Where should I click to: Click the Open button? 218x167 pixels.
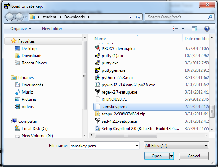157,156
